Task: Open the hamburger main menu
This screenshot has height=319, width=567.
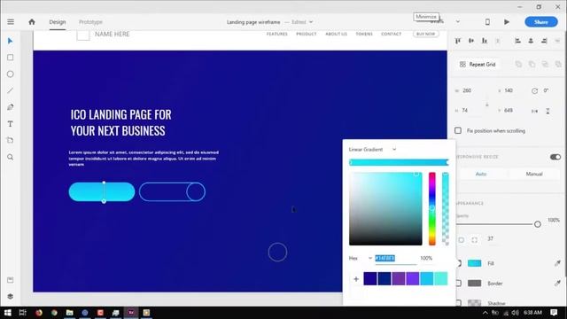Action: point(11,22)
